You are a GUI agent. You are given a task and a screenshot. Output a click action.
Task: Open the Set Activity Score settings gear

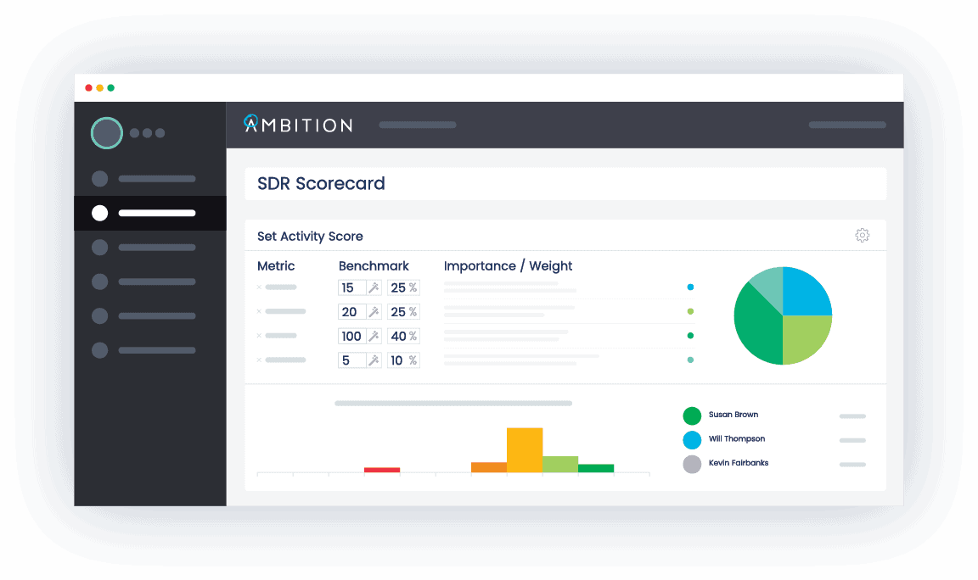pyautogui.click(x=863, y=235)
